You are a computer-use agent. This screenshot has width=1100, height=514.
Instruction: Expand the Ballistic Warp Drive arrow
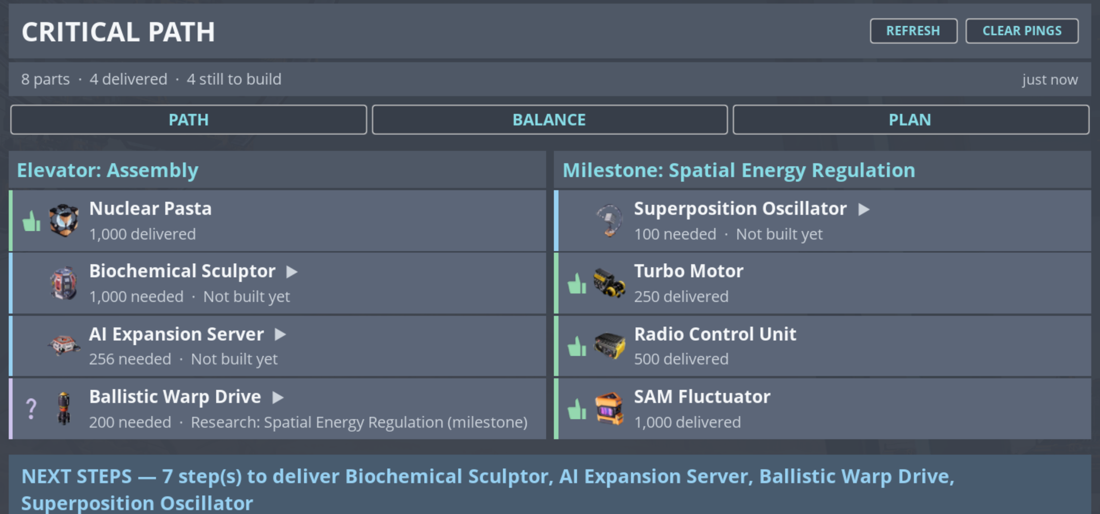[x=278, y=397]
